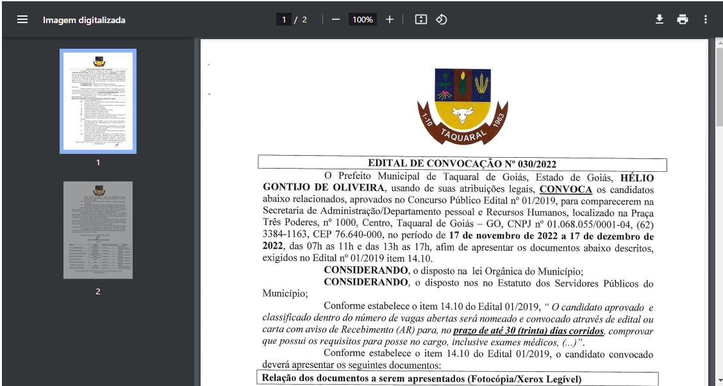Image resolution: width=723 pixels, height=386 pixels.
Task: Select page 2 thumbnail
Action: (x=98, y=230)
